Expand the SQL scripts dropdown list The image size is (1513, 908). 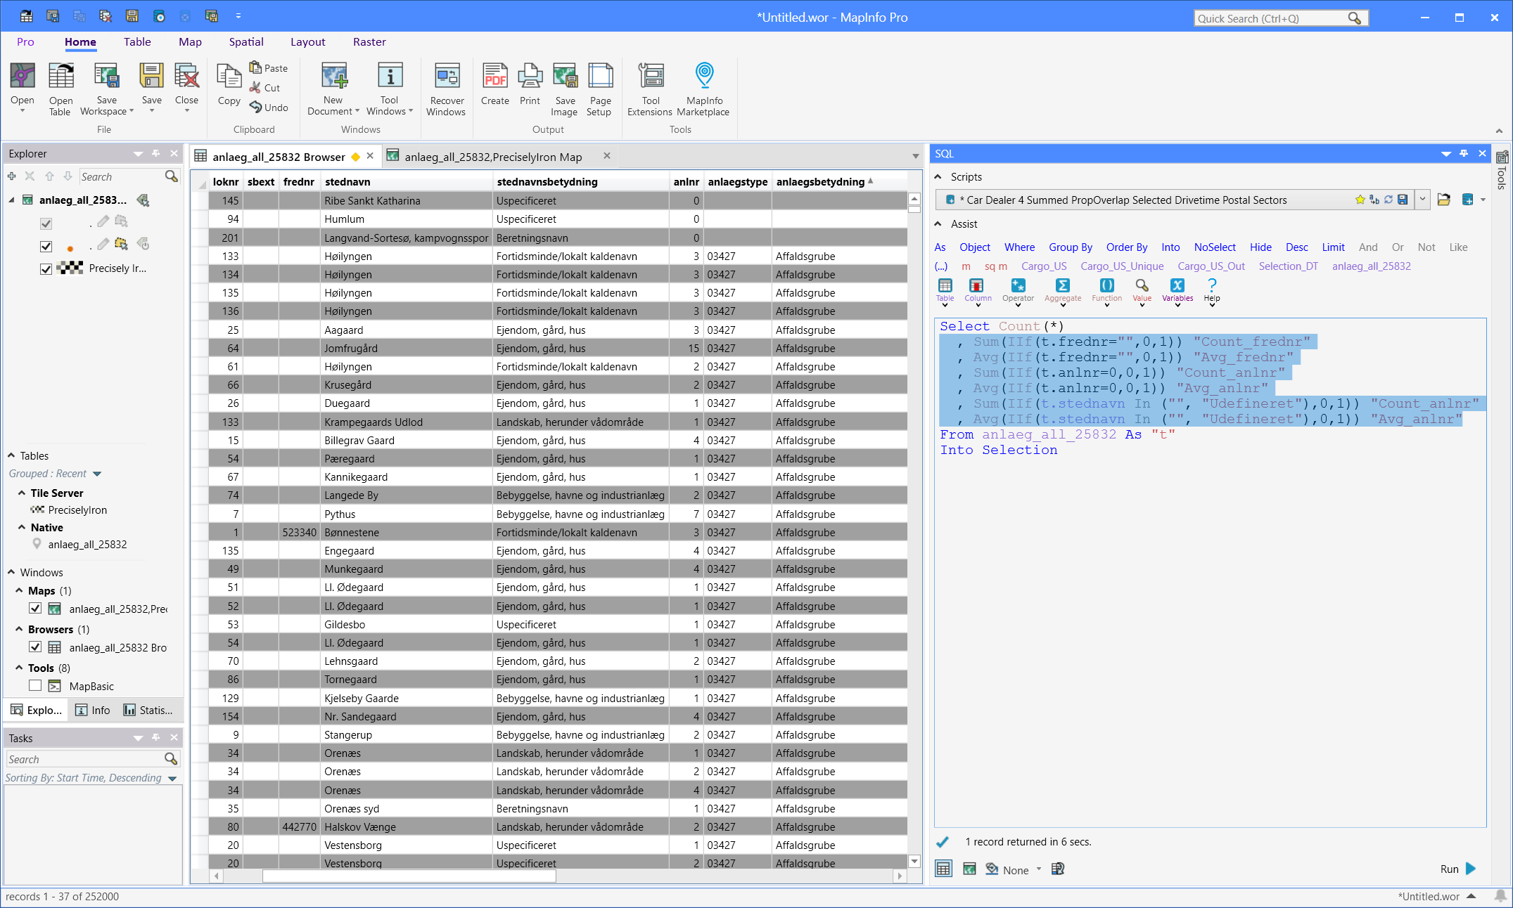click(x=1422, y=200)
